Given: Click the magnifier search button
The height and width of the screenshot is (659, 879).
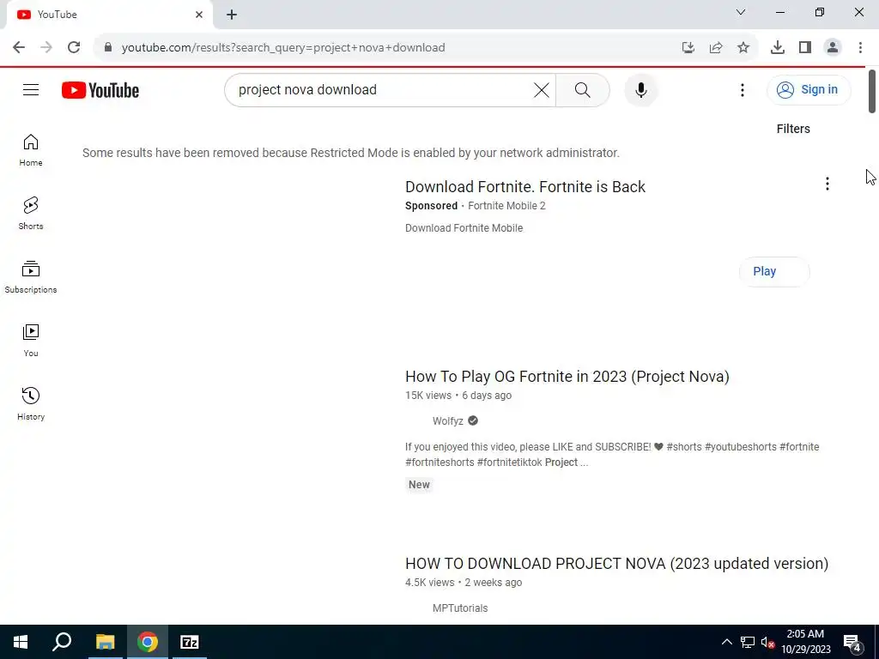Looking at the screenshot, I should pyautogui.click(x=583, y=89).
